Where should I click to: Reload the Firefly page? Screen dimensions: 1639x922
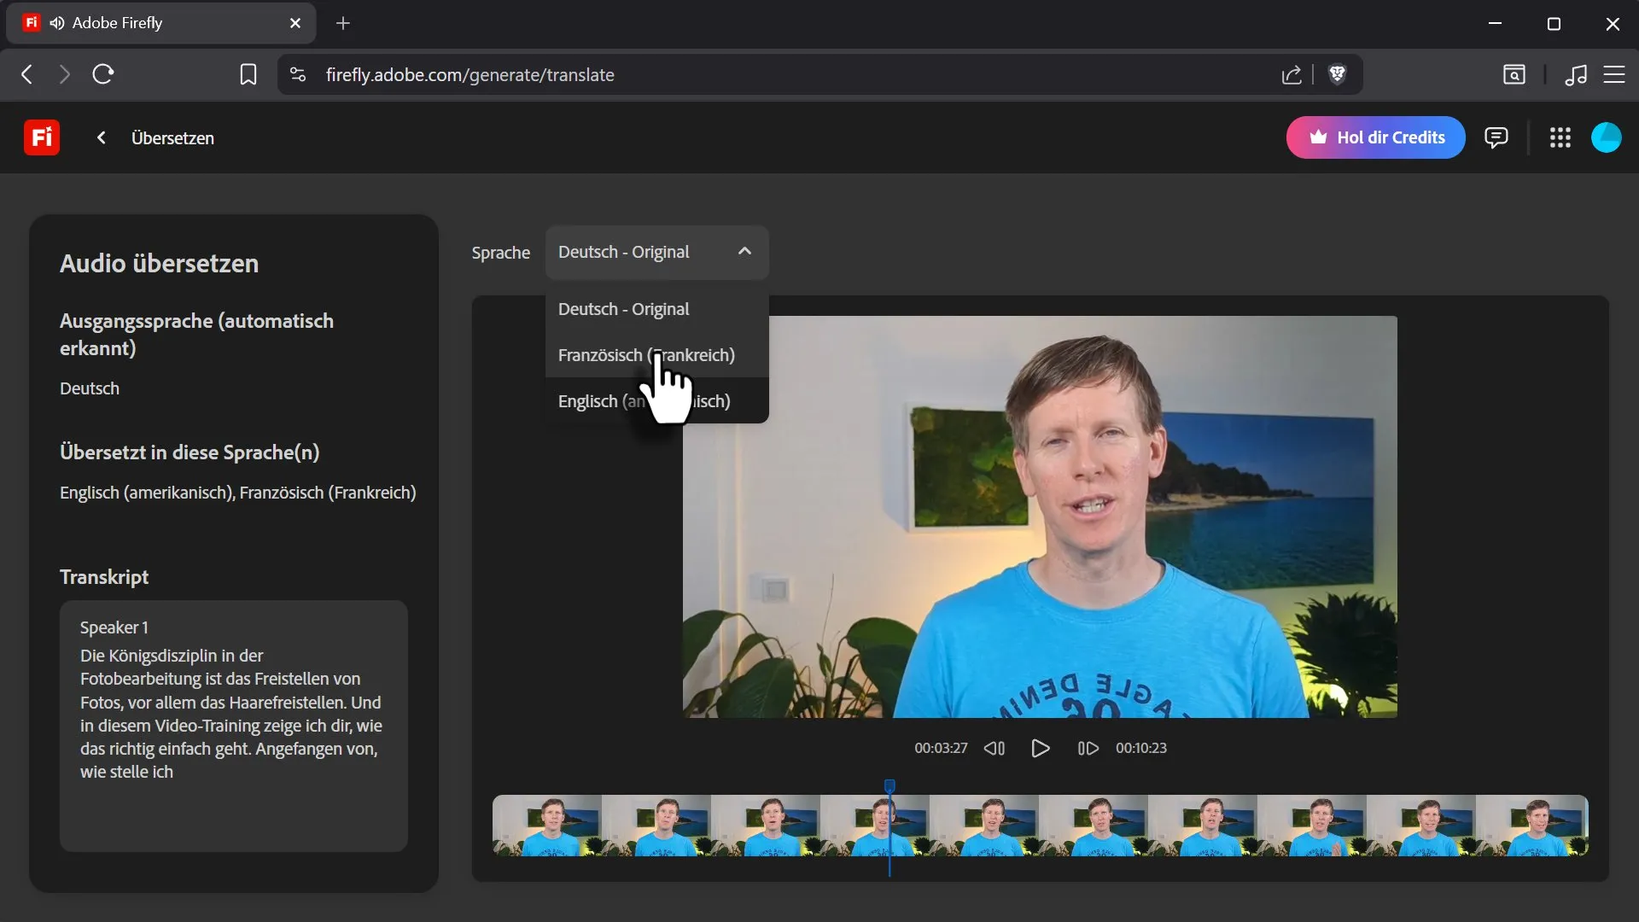[103, 75]
